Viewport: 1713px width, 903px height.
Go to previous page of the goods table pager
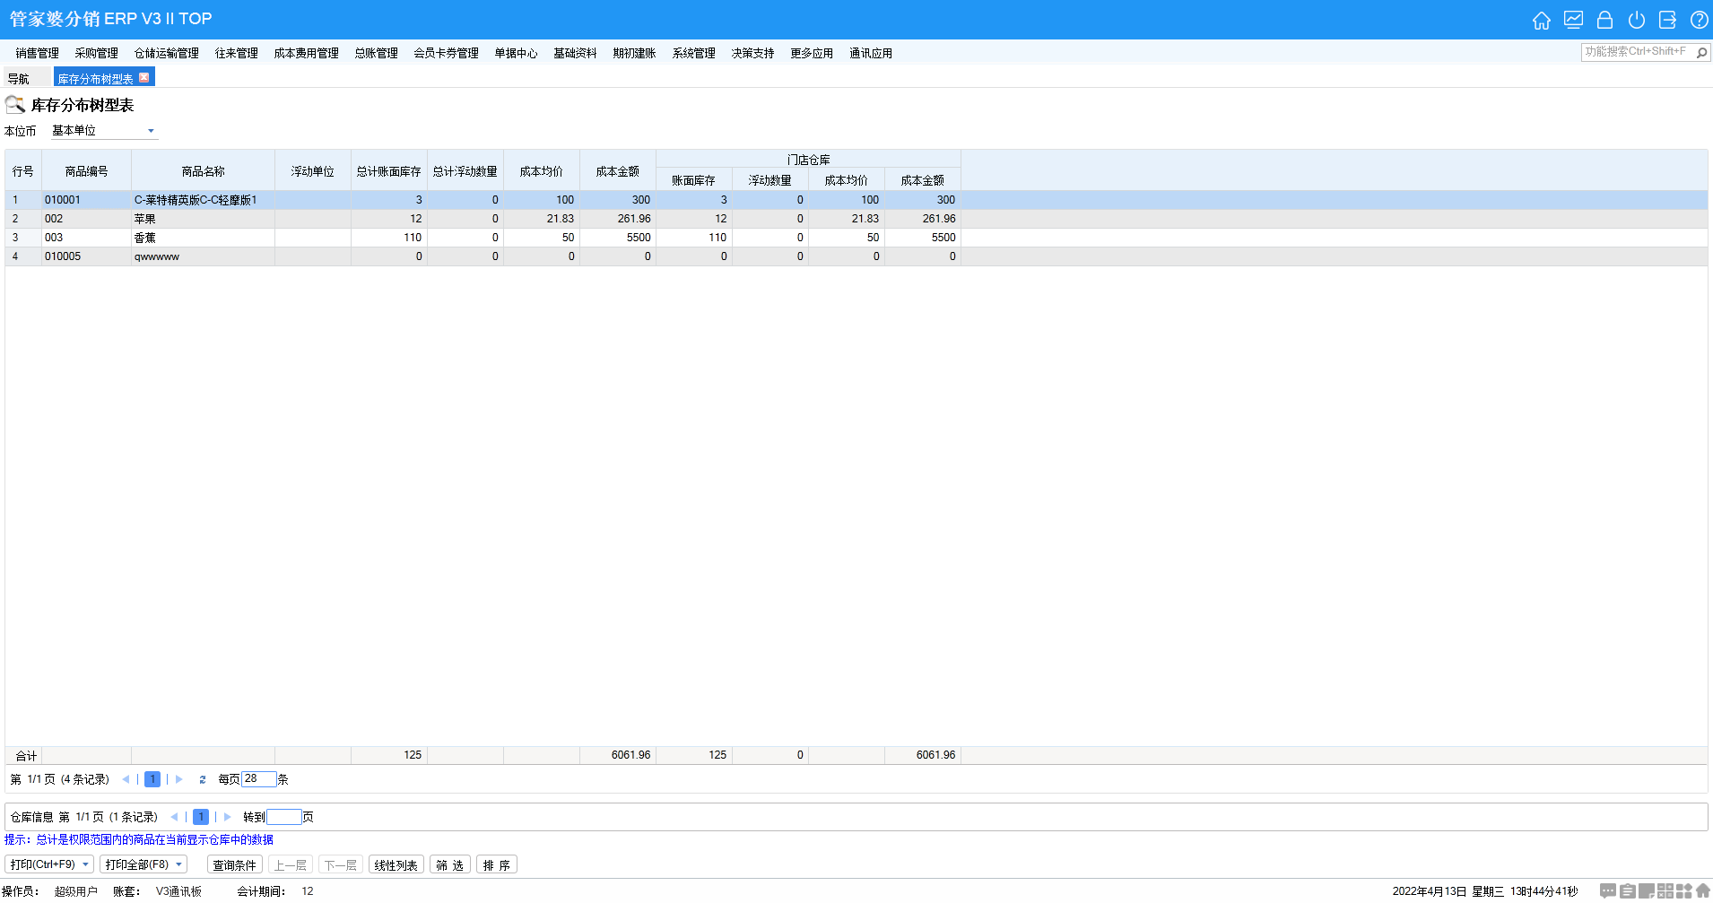(x=126, y=779)
